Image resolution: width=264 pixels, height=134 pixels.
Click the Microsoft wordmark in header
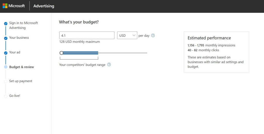(17, 6)
